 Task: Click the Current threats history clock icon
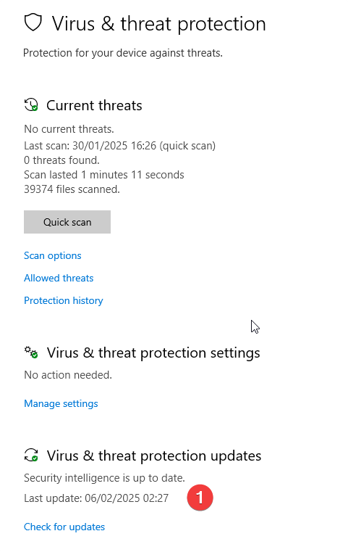31,105
